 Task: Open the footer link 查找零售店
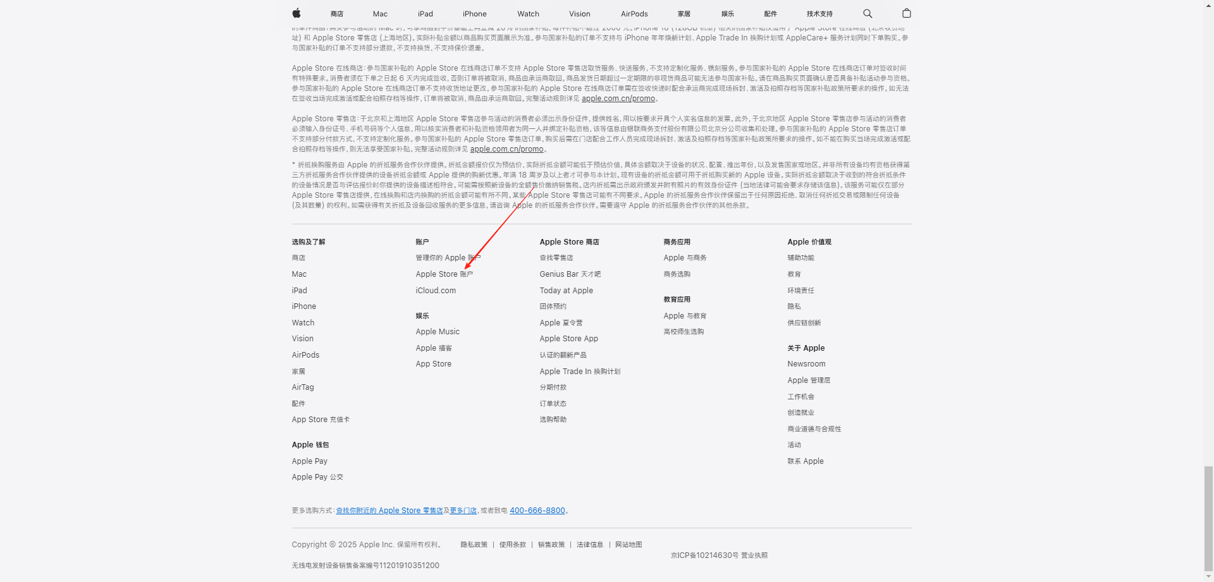556,258
